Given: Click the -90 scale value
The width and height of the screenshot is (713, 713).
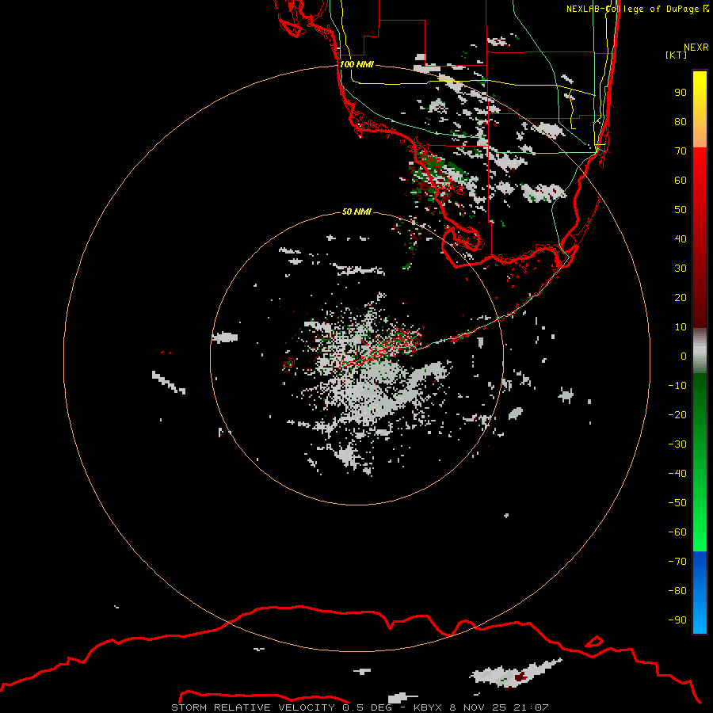Looking at the screenshot, I should pyautogui.click(x=677, y=620).
